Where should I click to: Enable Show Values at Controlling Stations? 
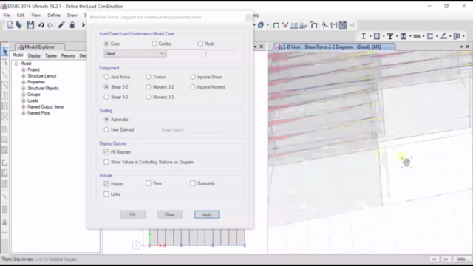click(x=106, y=162)
